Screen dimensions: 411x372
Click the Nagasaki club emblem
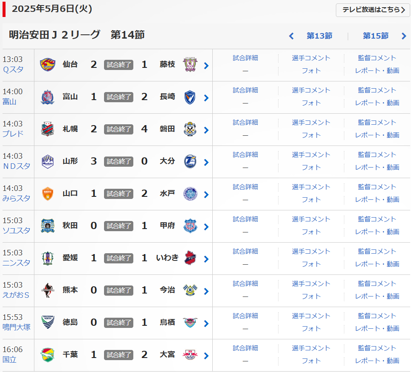pos(190,97)
